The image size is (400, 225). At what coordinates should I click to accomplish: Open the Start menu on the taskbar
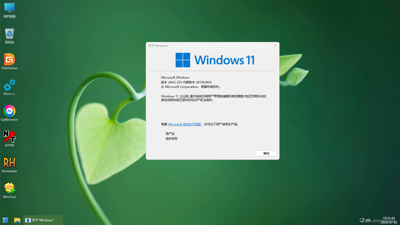(x=6, y=220)
